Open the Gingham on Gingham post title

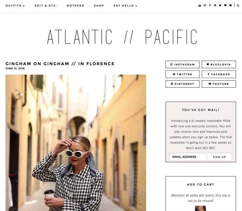60,64
